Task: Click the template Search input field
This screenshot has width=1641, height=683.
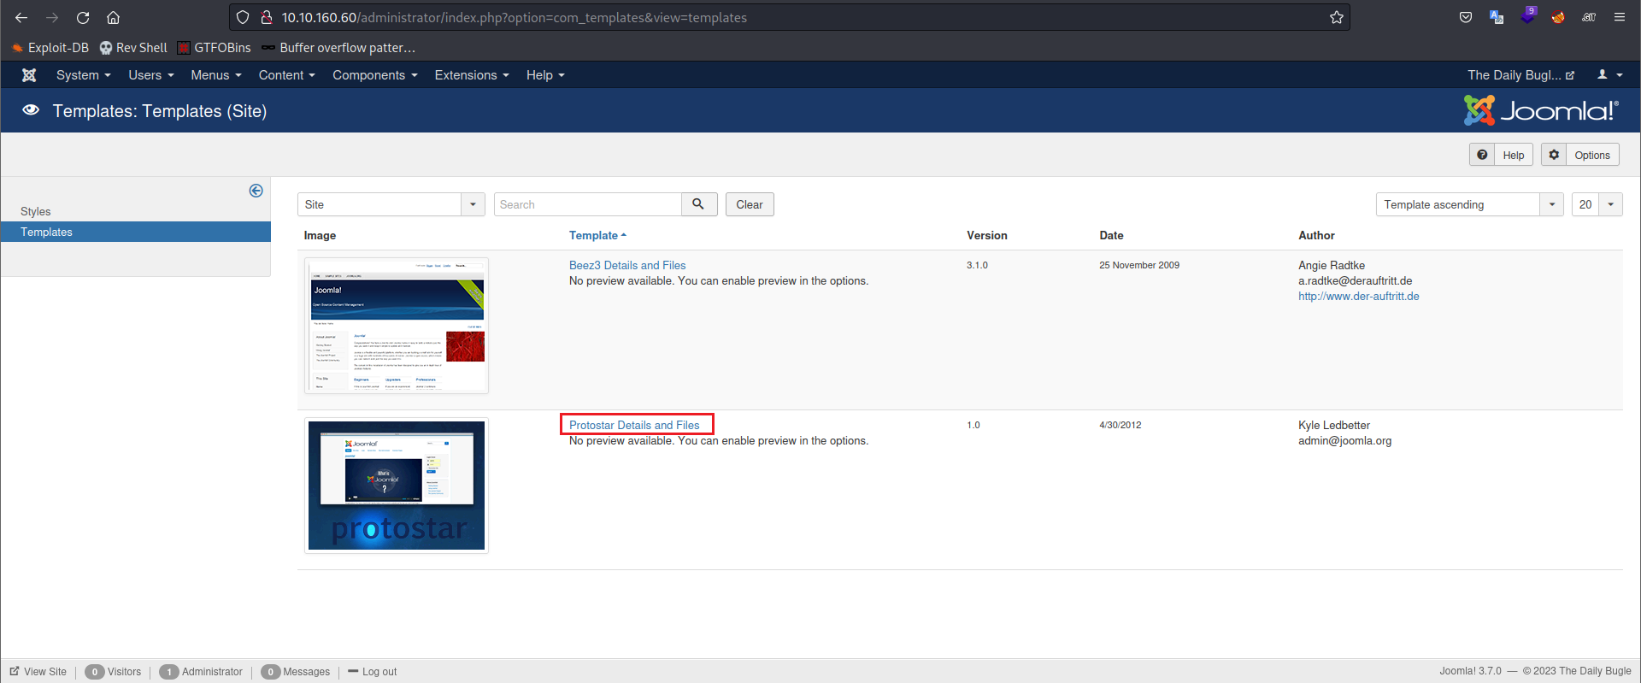Action: click(x=587, y=204)
